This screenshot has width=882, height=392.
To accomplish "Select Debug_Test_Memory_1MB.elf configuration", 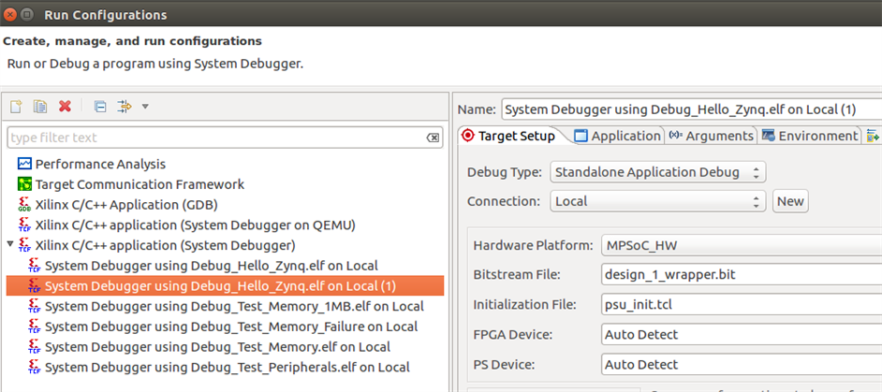I will coord(234,306).
